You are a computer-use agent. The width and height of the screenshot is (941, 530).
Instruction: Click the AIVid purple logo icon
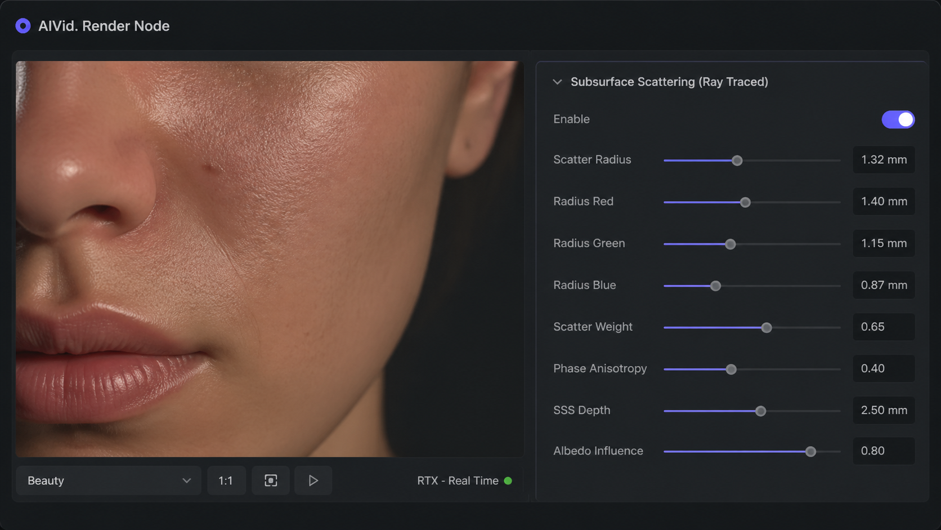coord(23,26)
